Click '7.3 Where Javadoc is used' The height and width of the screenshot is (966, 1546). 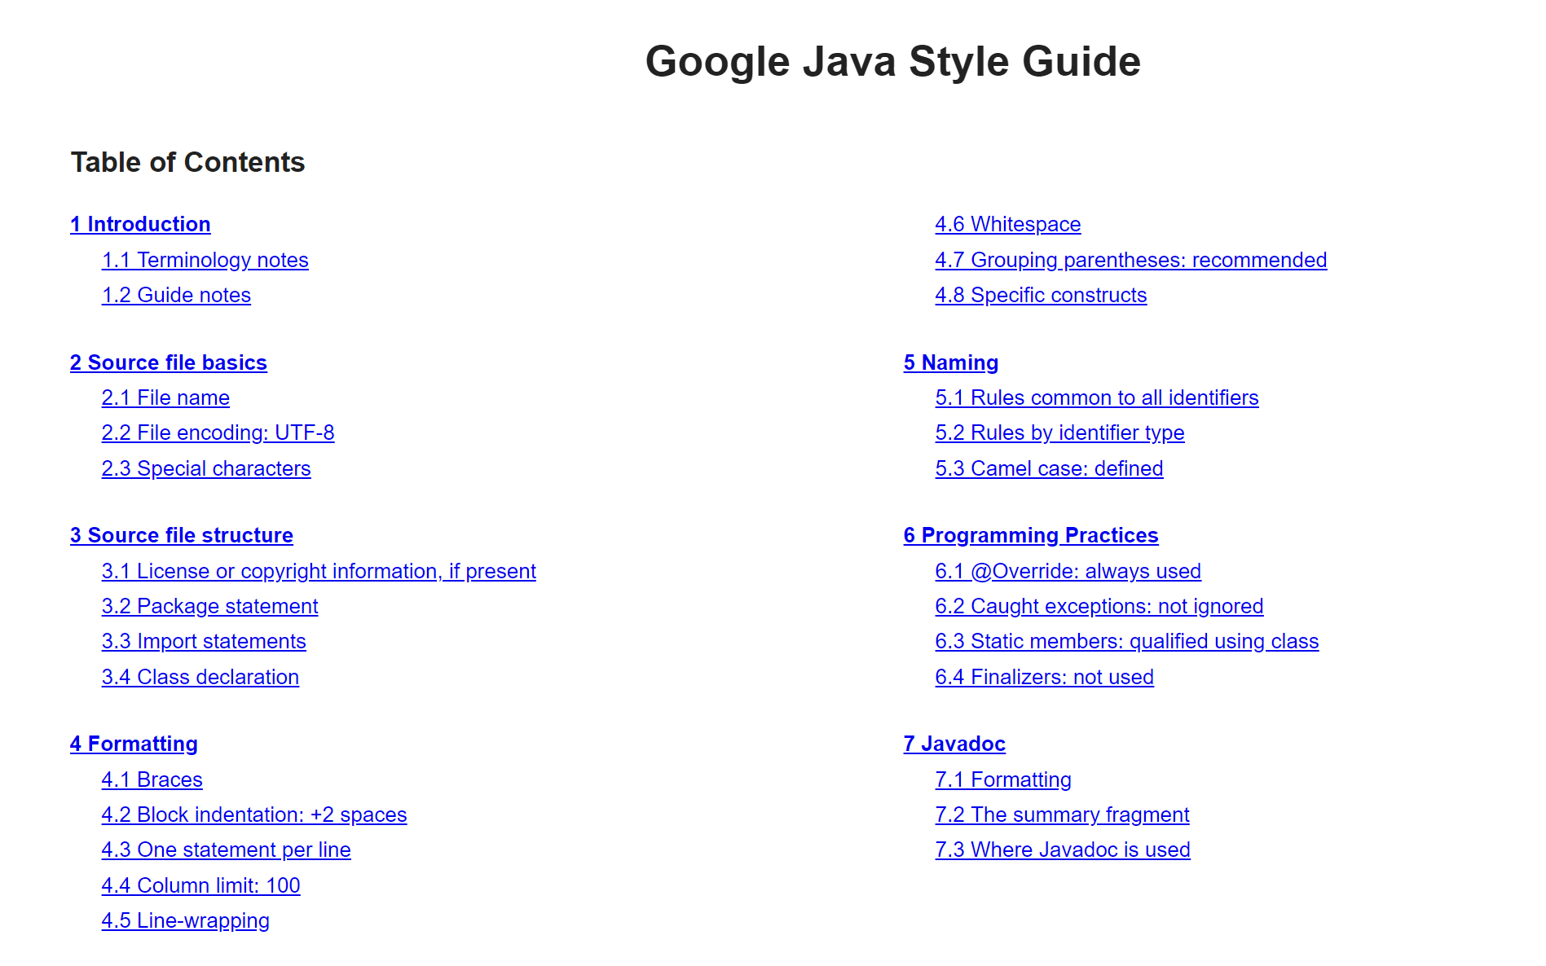pyautogui.click(x=1063, y=850)
